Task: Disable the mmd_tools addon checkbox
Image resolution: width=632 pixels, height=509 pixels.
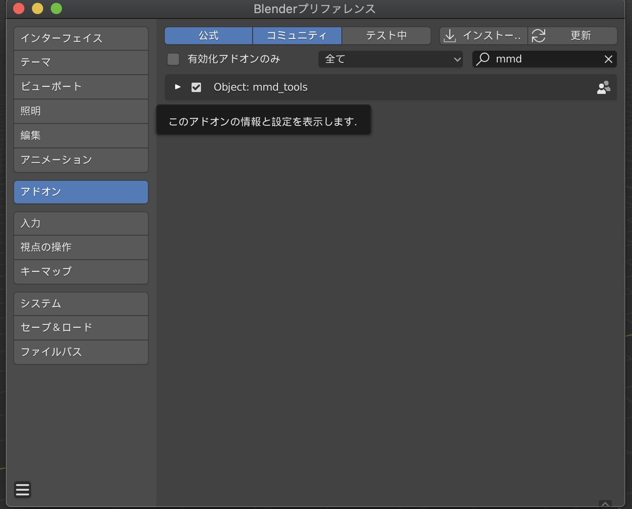Action: tap(196, 87)
